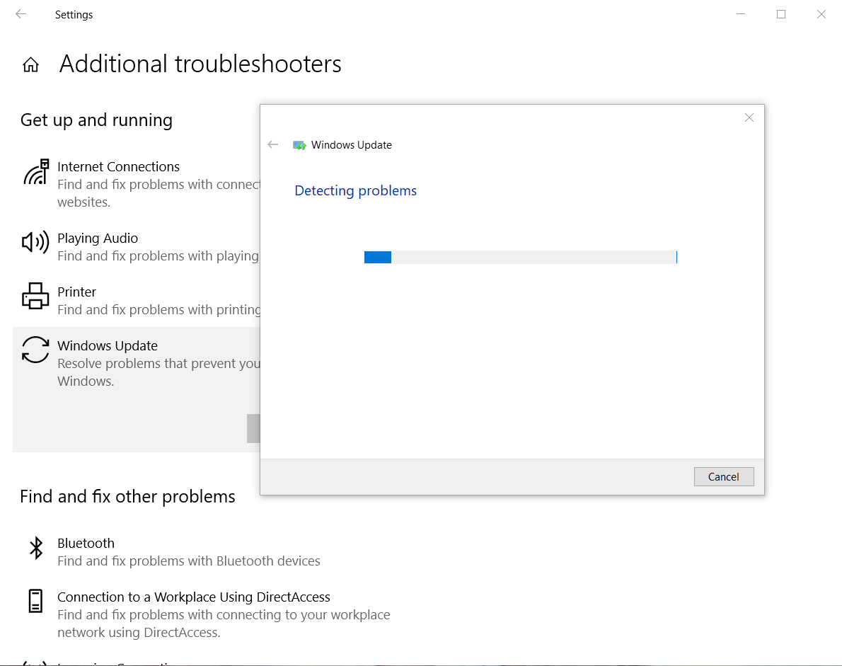The image size is (842, 666).
Task: Click the Get up and running heading
Action: [x=97, y=120]
